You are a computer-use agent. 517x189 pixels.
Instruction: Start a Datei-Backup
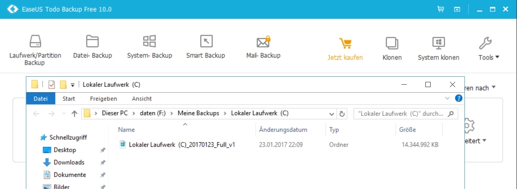(92, 47)
